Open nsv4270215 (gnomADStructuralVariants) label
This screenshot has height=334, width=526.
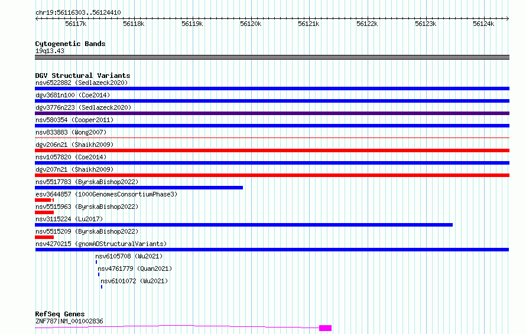tap(101, 244)
